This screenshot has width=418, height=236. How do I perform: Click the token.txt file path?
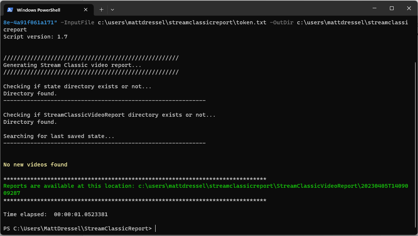(182, 22)
